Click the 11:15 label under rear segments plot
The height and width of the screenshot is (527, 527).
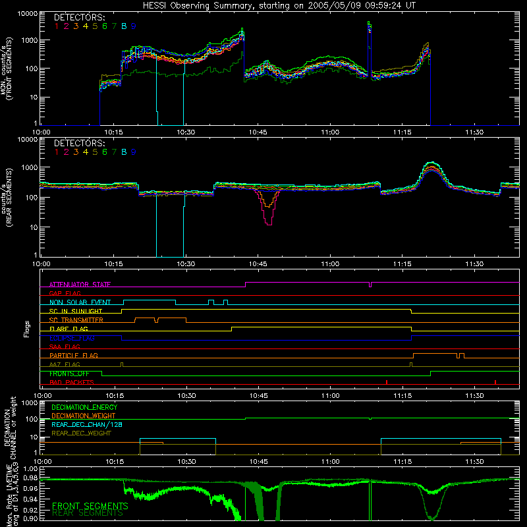pos(402,264)
